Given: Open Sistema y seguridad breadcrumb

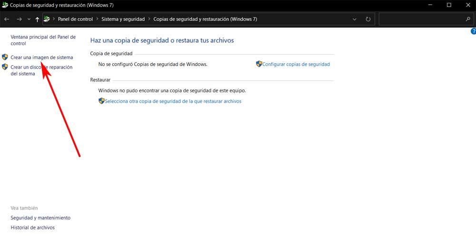Looking at the screenshot, I should (123, 19).
